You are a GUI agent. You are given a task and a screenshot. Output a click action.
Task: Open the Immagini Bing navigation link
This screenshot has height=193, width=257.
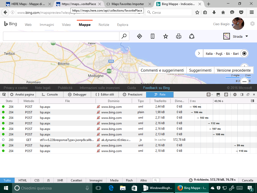point(47,25)
